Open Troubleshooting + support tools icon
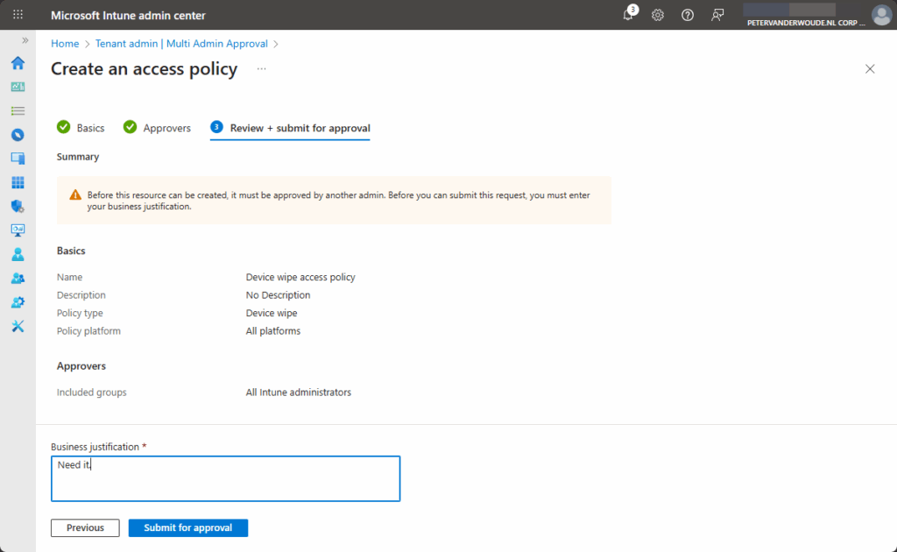This screenshot has width=897, height=552. tap(18, 326)
